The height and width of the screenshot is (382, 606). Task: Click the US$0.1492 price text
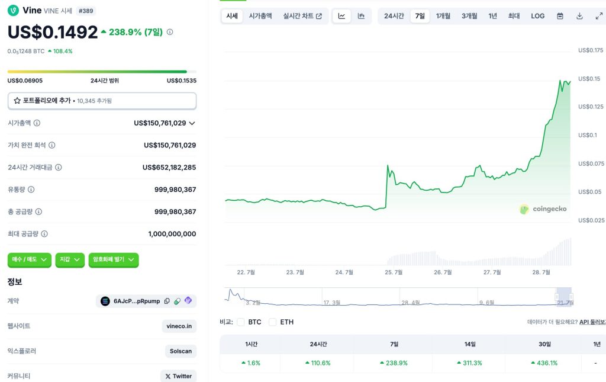coord(53,32)
